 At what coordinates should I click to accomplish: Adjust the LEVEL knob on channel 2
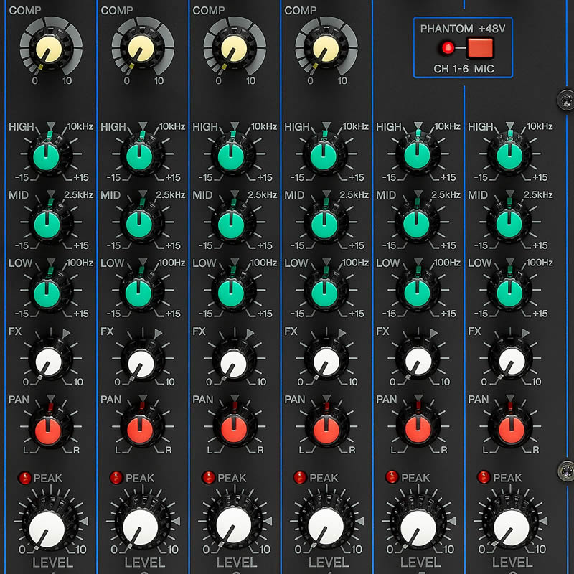(x=141, y=527)
